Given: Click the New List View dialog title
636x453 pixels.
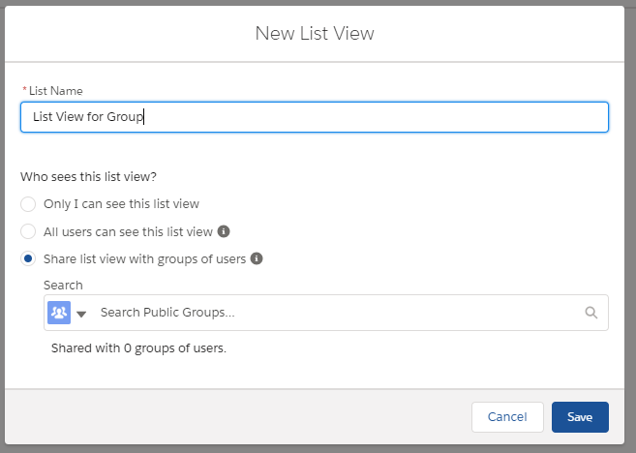Looking at the screenshot, I should click(315, 34).
